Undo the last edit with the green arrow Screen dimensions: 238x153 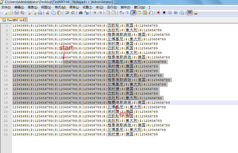[x=67, y=13]
